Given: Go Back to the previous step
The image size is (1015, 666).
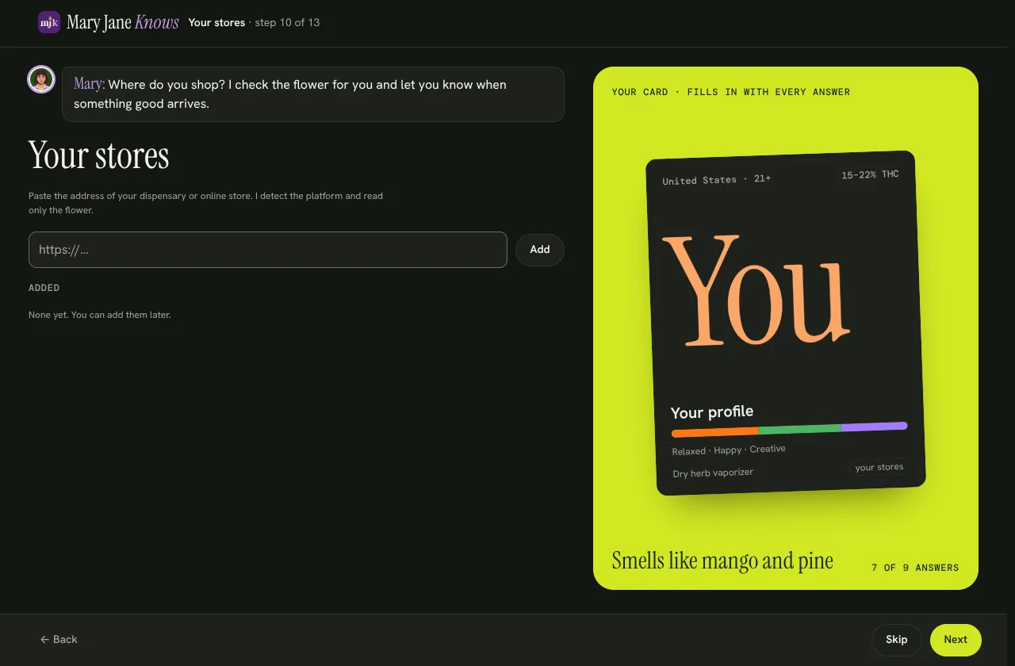Looking at the screenshot, I should pos(59,640).
